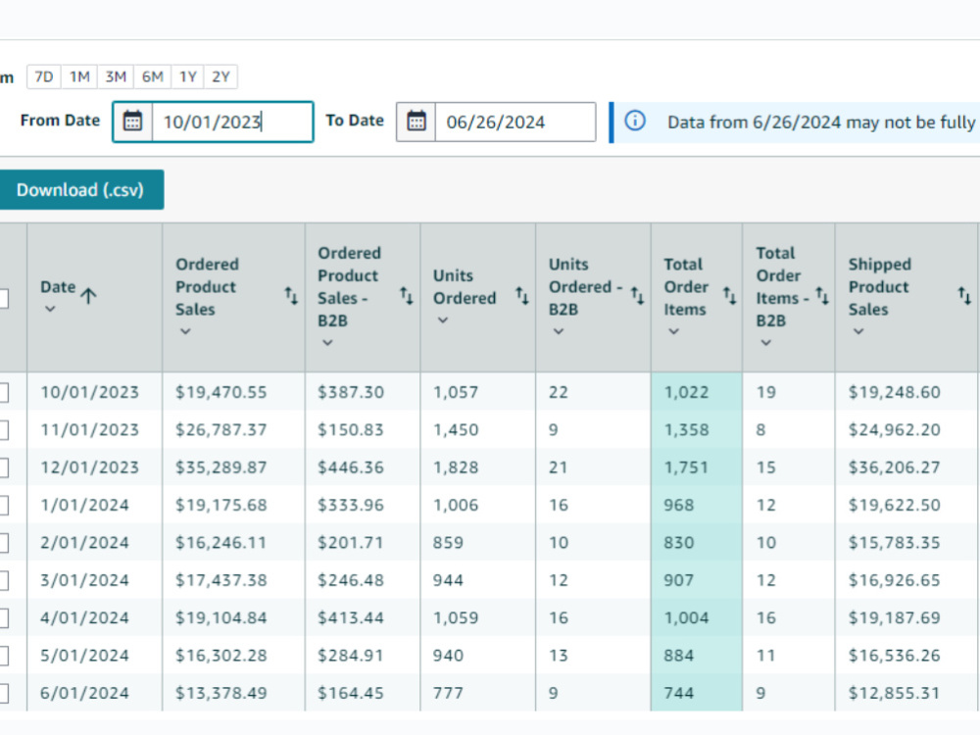Click the Date ascending sort arrow
This screenshot has width=980, height=735.
coord(89,296)
